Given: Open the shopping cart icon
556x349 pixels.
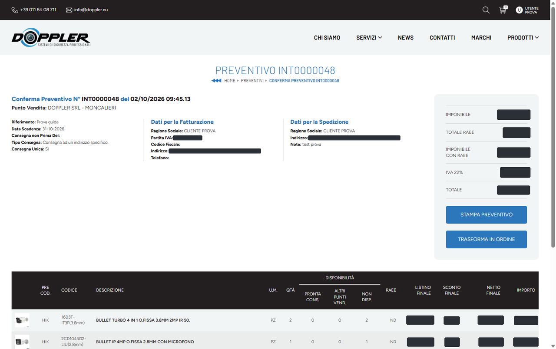Looking at the screenshot, I should click(503, 10).
